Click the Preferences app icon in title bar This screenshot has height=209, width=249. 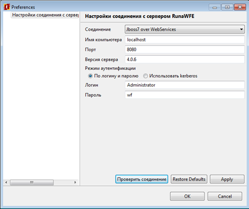7,7
